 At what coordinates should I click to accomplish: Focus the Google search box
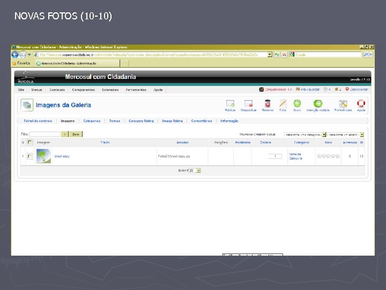tap(328, 54)
